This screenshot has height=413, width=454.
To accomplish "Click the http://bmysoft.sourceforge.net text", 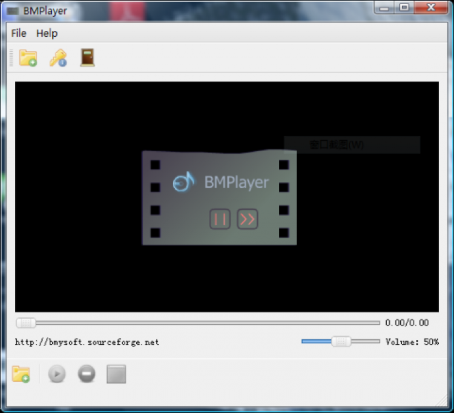I will click(87, 342).
